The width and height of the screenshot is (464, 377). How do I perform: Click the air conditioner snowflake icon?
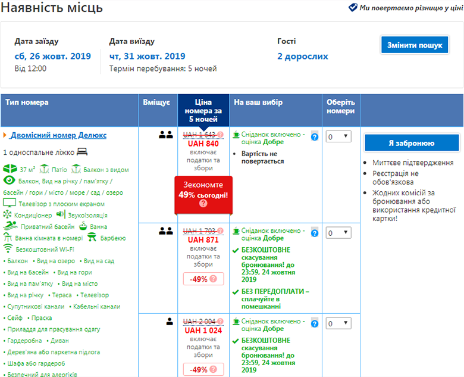[8, 214]
